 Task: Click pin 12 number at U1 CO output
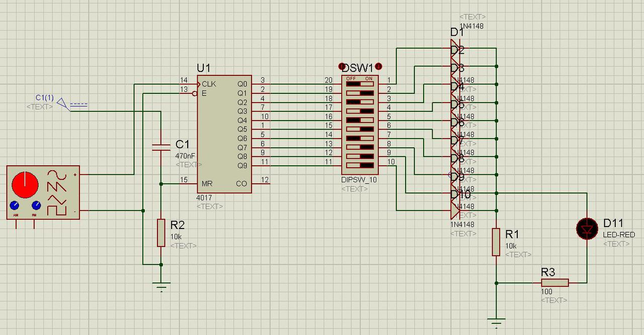pos(265,180)
